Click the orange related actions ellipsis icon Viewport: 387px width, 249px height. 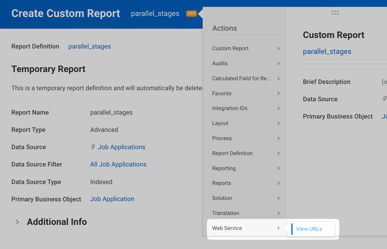pyautogui.click(x=191, y=14)
